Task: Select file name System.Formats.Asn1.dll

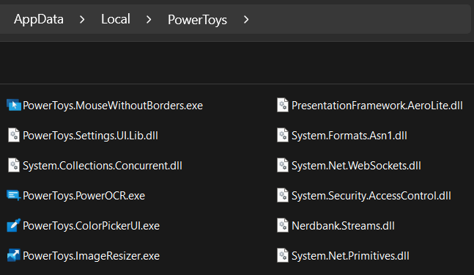Action: tap(349, 136)
